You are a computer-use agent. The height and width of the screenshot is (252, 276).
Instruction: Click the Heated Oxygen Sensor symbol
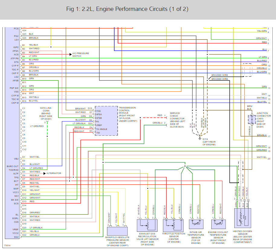point(243,218)
